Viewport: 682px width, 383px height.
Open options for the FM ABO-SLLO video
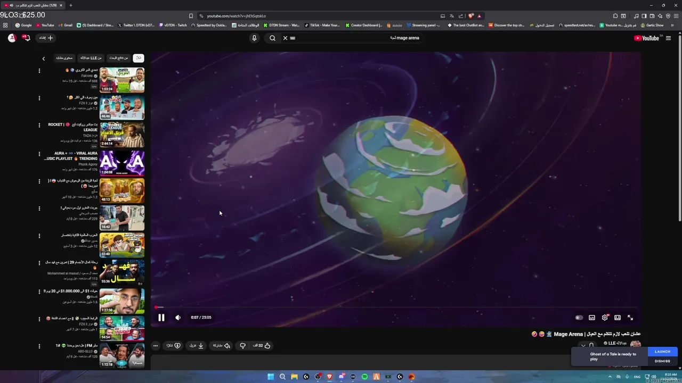click(x=39, y=346)
